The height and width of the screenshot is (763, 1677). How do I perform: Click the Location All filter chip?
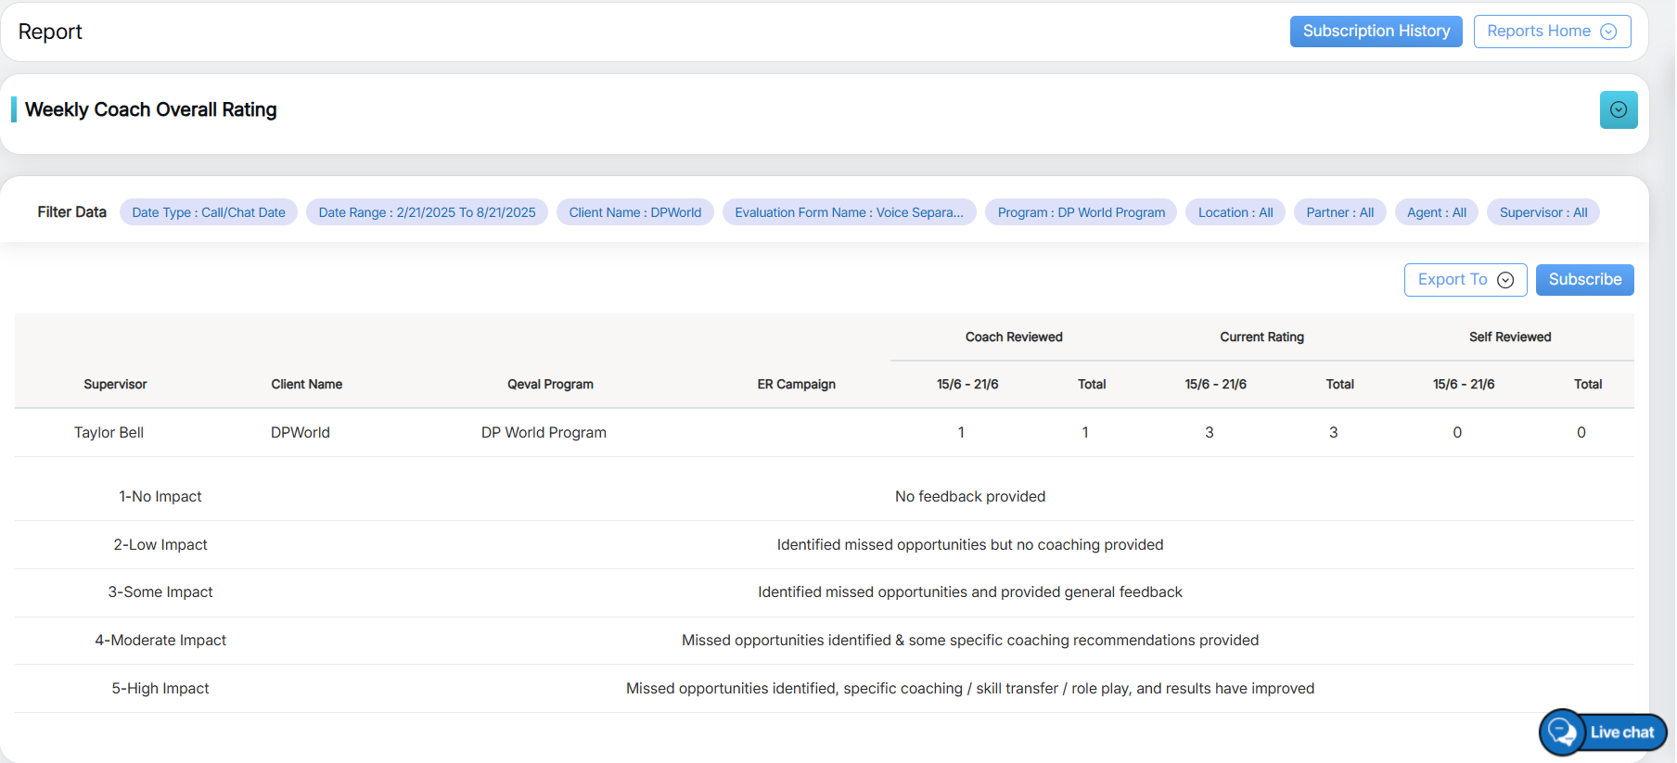point(1235,212)
